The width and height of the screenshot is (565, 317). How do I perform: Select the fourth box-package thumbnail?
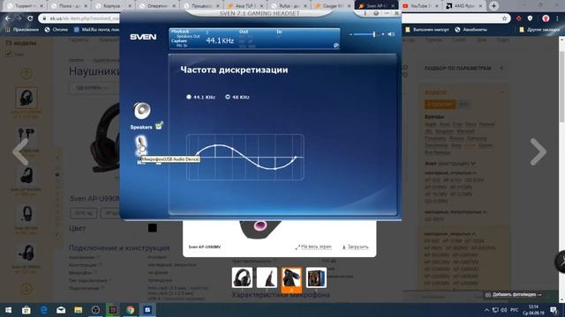coord(316,277)
